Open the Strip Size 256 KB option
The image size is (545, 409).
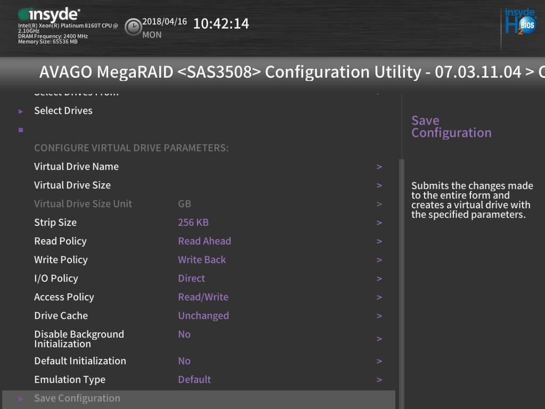tap(193, 223)
